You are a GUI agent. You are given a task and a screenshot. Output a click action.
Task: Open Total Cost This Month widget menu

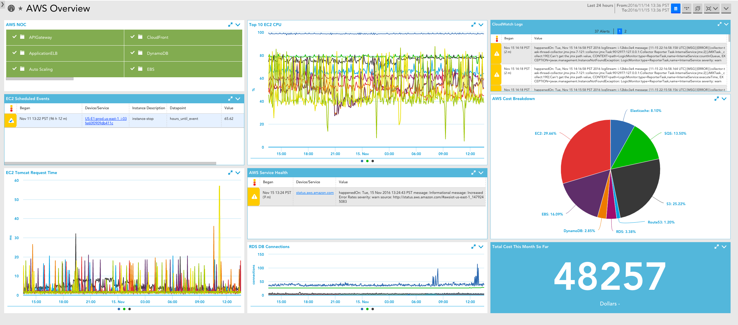click(x=724, y=247)
